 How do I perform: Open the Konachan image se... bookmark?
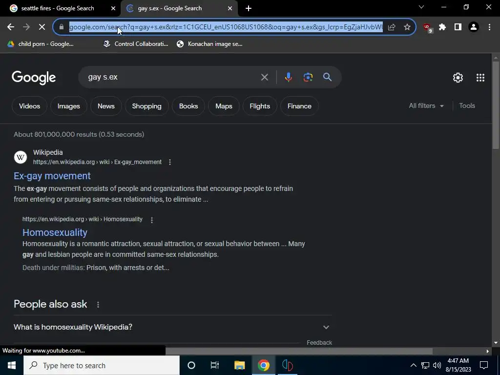(209, 44)
